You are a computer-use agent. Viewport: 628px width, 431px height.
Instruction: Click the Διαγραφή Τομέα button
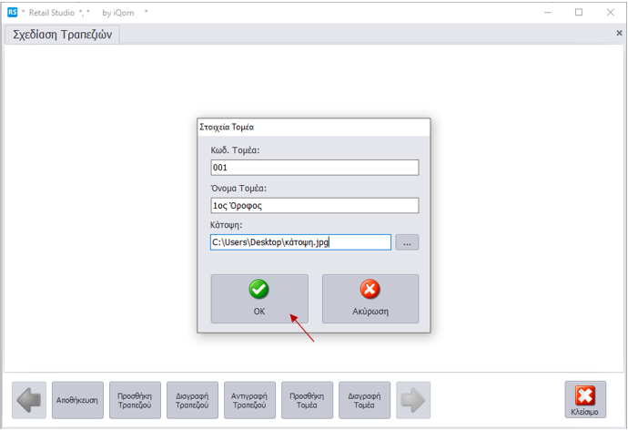click(x=364, y=400)
